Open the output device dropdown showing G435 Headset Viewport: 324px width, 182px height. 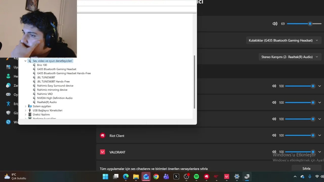pyautogui.click(x=283, y=40)
